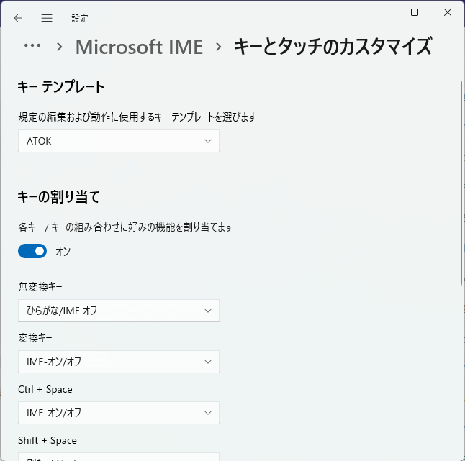
Task: Open the hamburger navigation menu
Action: click(x=47, y=18)
